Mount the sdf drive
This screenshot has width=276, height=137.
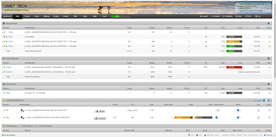(100, 111)
